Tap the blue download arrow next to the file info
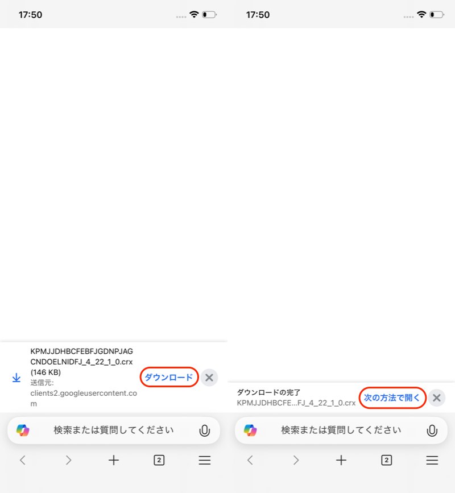 click(x=16, y=376)
